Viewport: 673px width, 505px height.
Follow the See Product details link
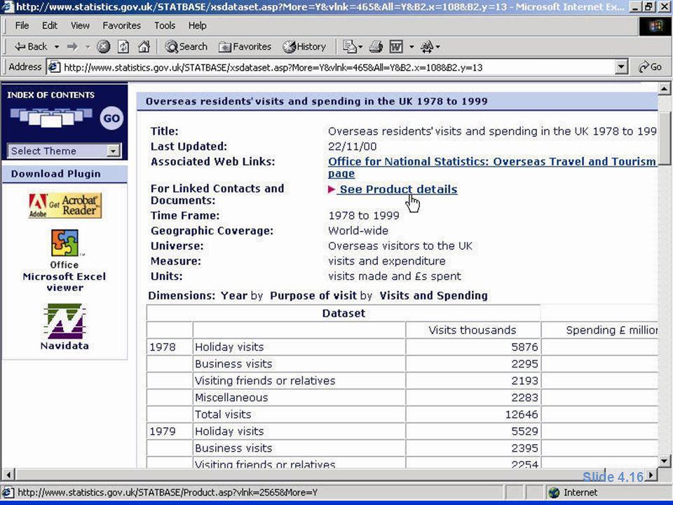(398, 189)
